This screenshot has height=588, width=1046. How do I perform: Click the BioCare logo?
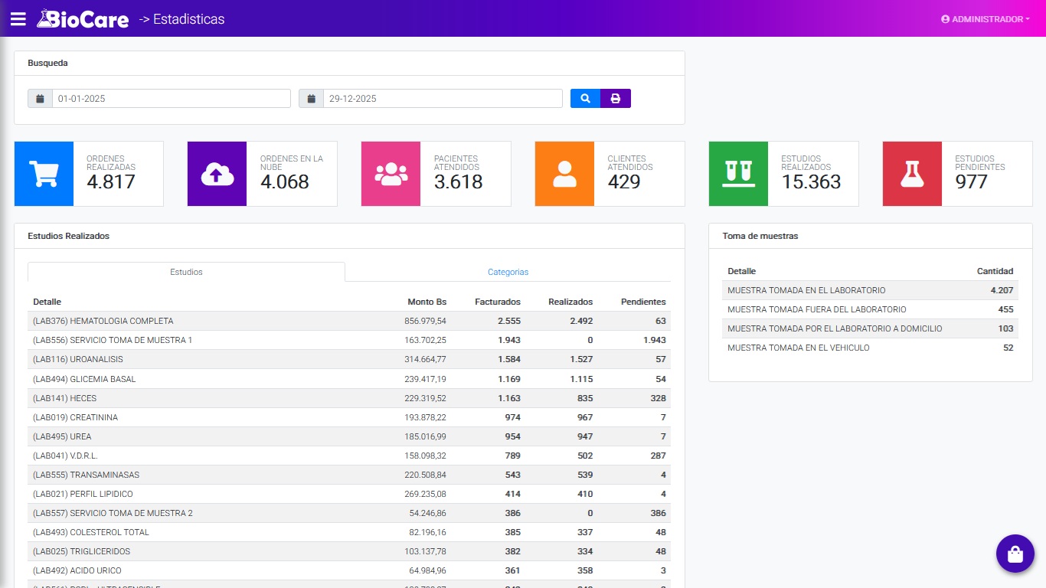click(83, 19)
